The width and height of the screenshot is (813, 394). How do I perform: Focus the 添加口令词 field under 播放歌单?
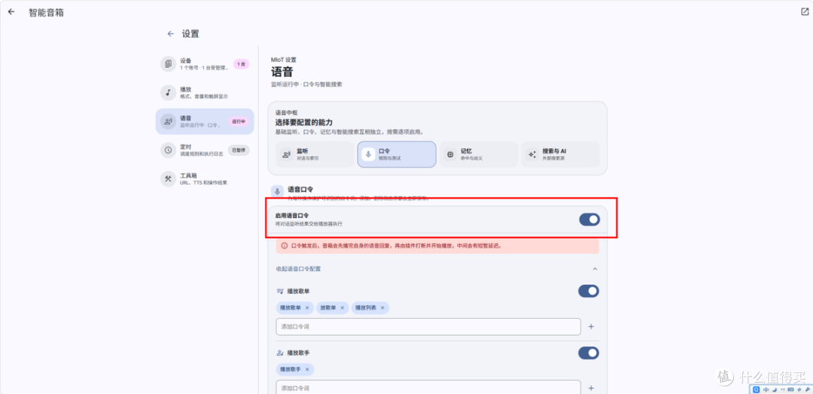(428, 326)
